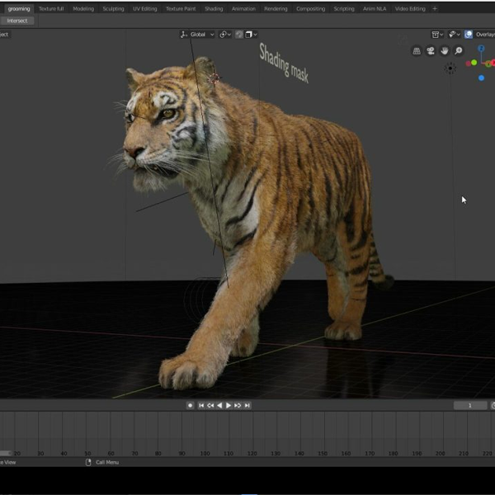The width and height of the screenshot is (495, 495).
Task: Open the Global transform orientation dropdown
Action: click(x=196, y=35)
